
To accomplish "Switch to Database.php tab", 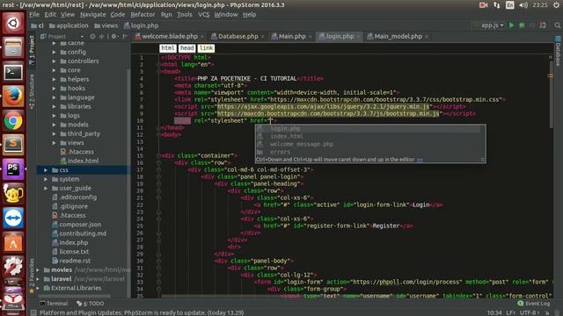I will [238, 36].
